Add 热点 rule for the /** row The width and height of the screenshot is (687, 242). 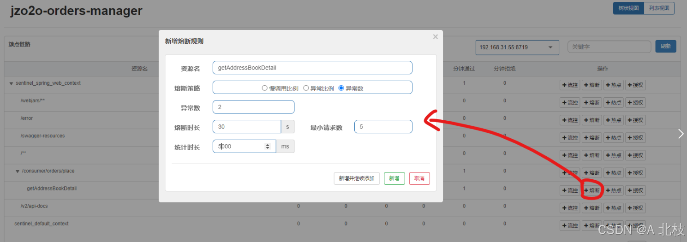click(614, 155)
